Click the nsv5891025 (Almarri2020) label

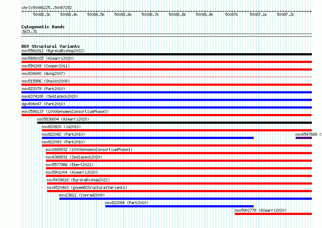tap(48, 58)
